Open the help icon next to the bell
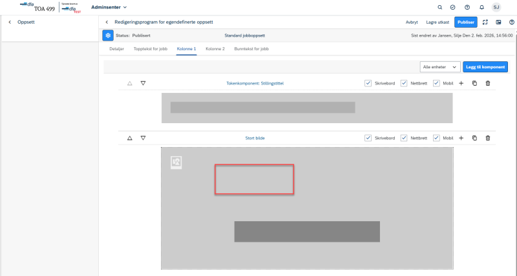The height and width of the screenshot is (276, 517). point(467,7)
